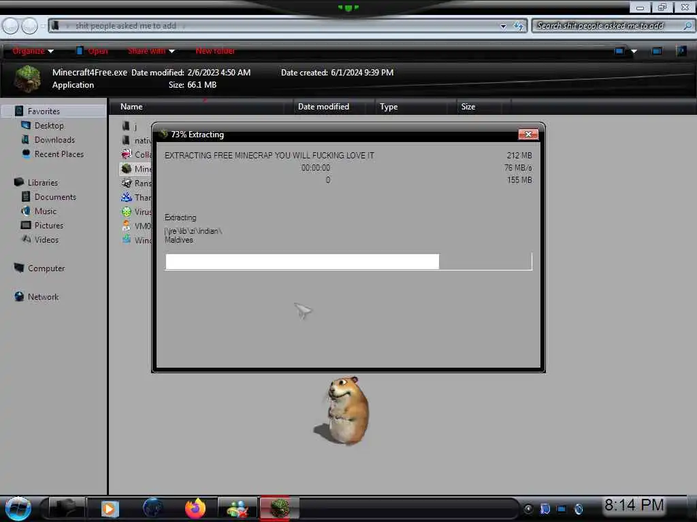
Task: Sort by the Type column header
Action: (416, 107)
